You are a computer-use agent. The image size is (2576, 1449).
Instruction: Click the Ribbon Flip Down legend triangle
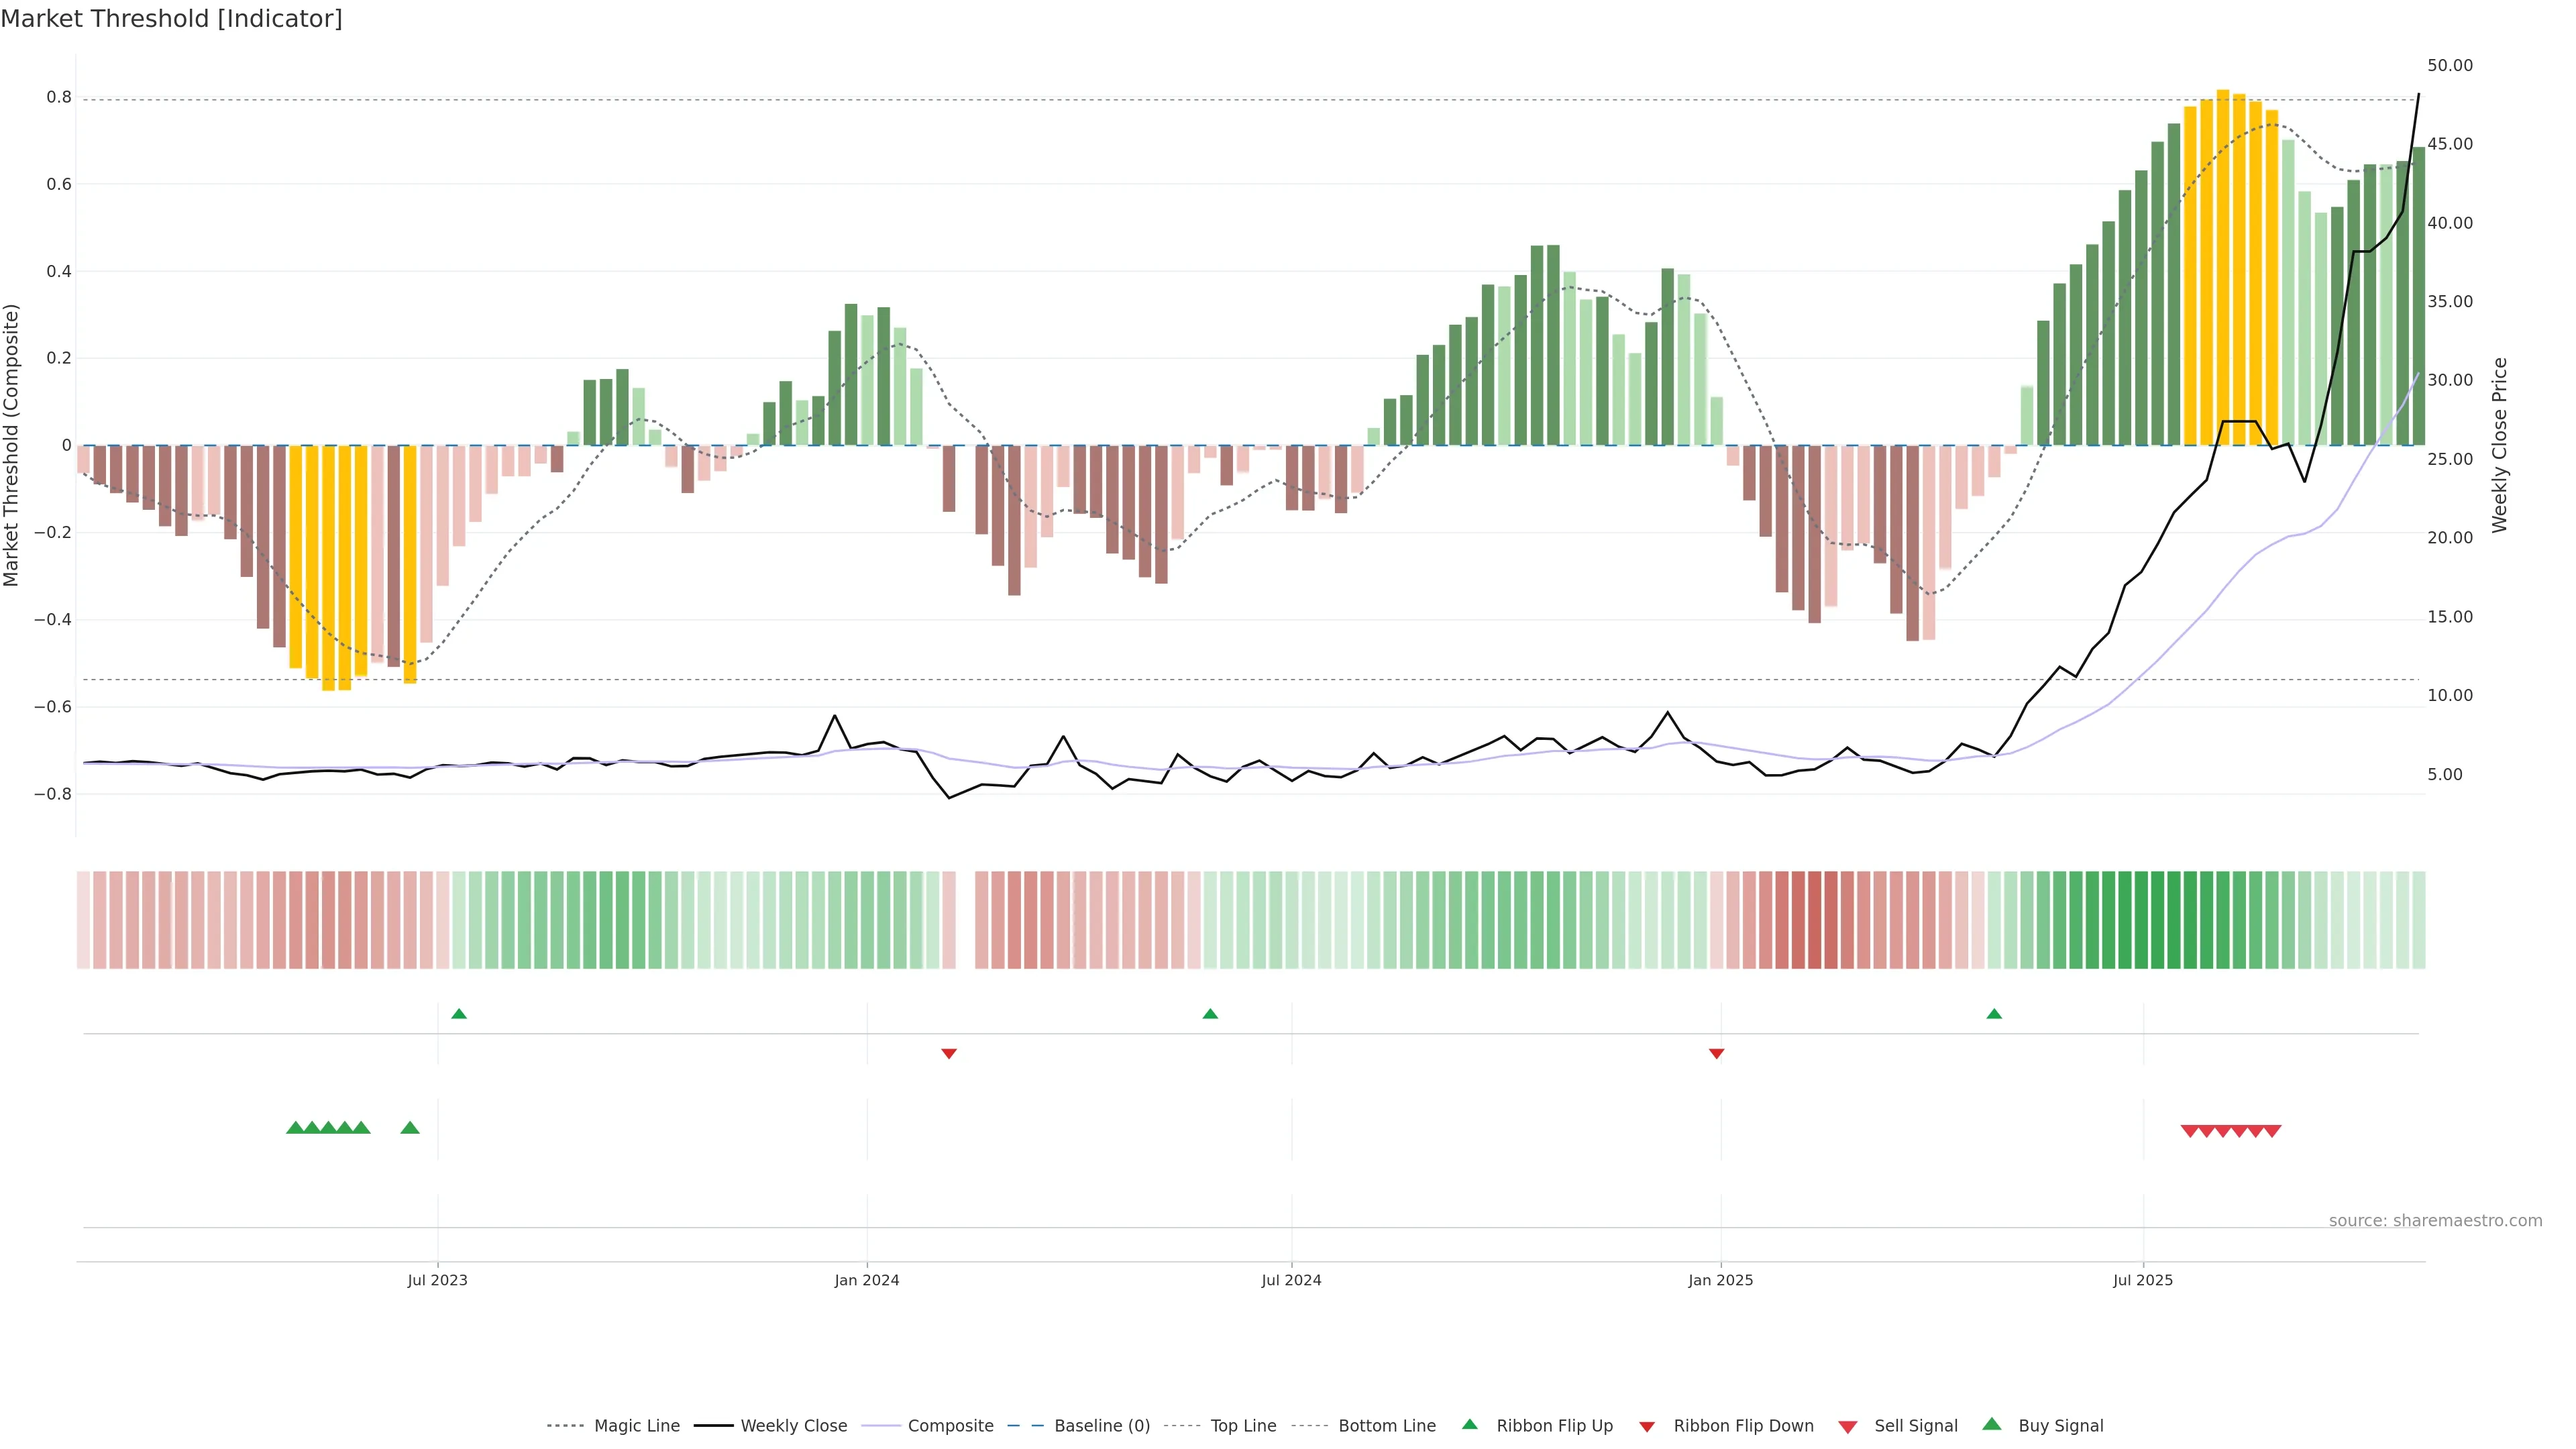pyautogui.click(x=1646, y=1426)
